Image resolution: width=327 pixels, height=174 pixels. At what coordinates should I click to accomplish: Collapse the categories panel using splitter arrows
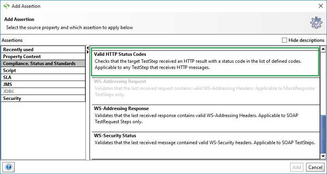pyautogui.click(x=88, y=48)
